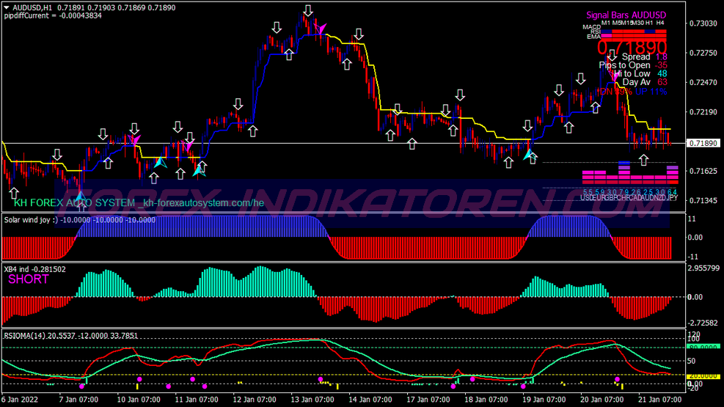Select the cyan buy arrow above KH FOREX AUTO SYSTEM text
This screenshot has height=407, width=724.
tap(81, 198)
